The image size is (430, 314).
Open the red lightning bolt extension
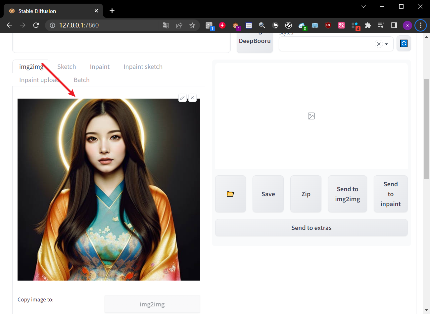click(x=222, y=25)
